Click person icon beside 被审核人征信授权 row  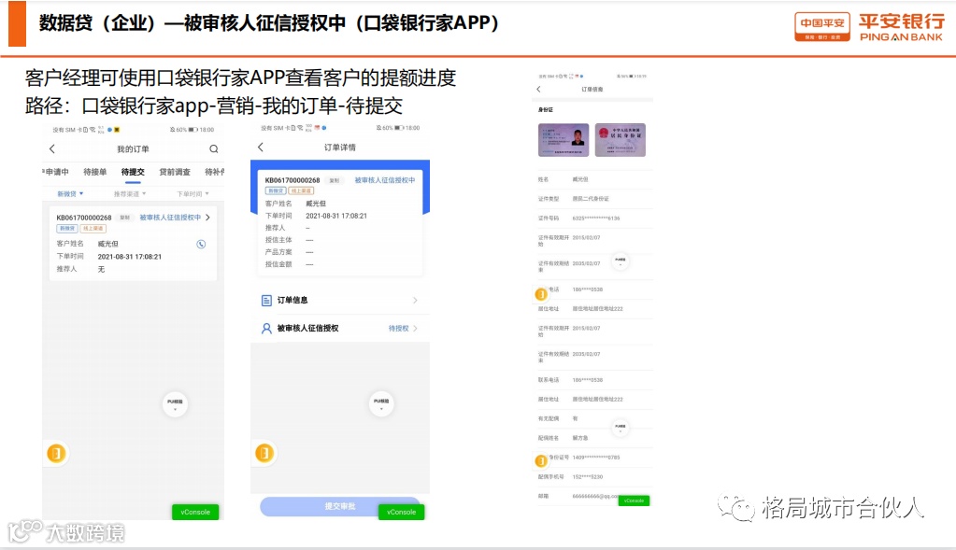(266, 329)
